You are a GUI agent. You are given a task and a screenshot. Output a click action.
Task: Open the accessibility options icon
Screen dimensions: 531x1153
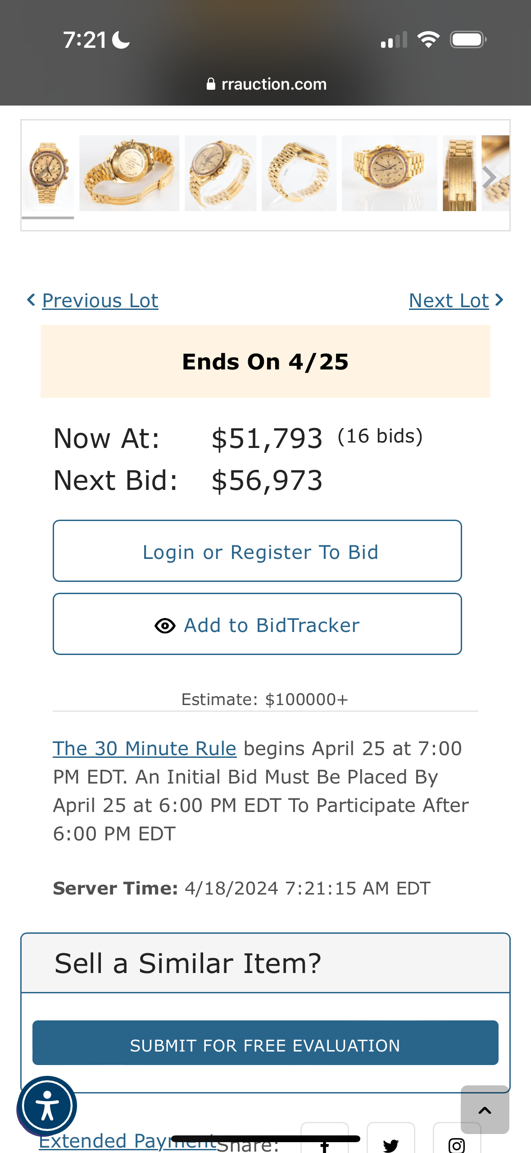tap(47, 1106)
